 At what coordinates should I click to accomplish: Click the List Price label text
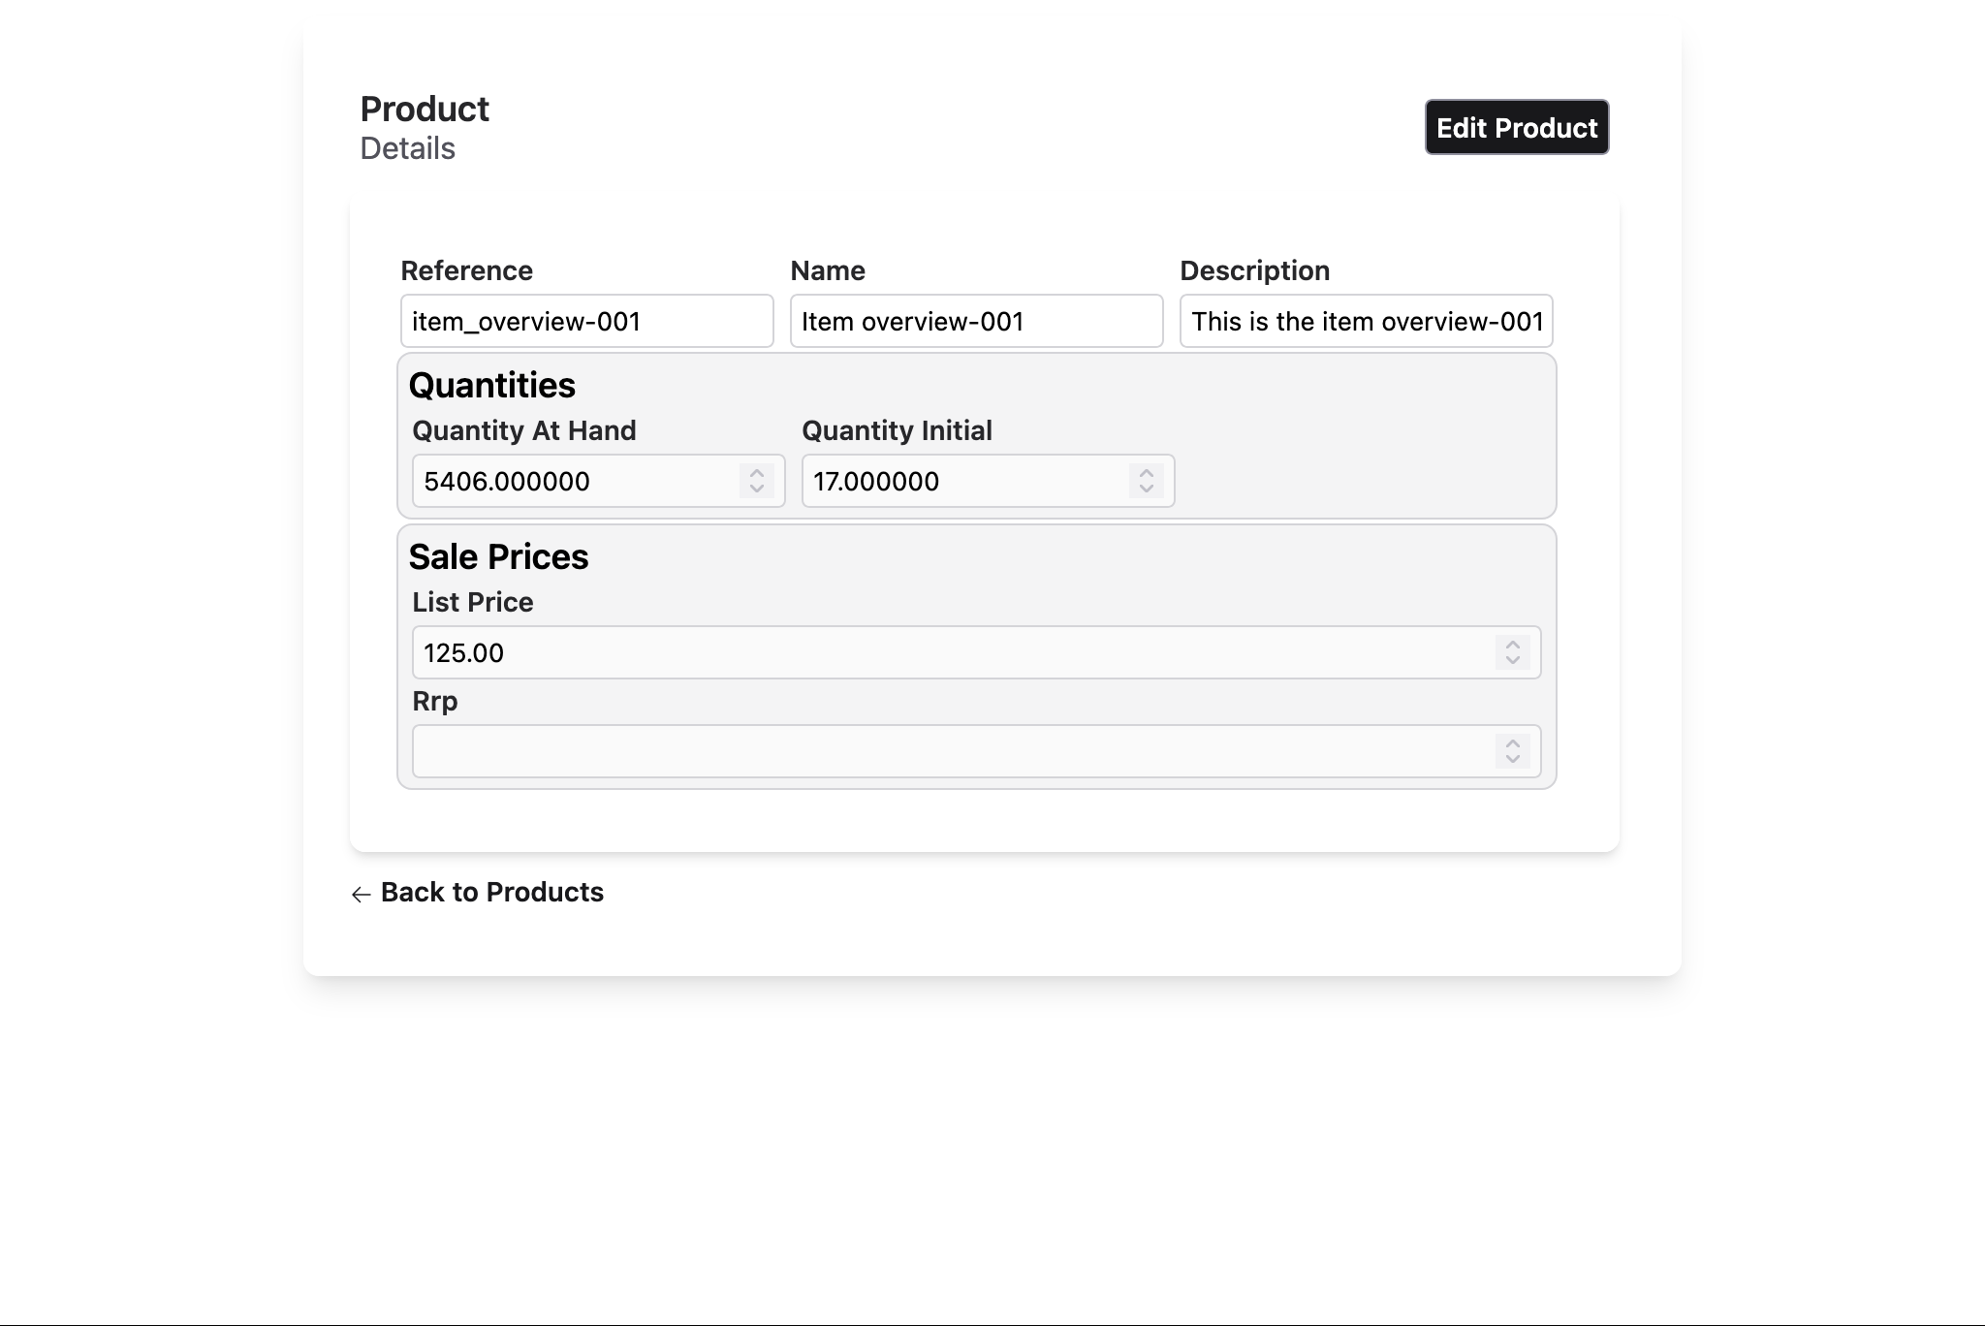[473, 602]
